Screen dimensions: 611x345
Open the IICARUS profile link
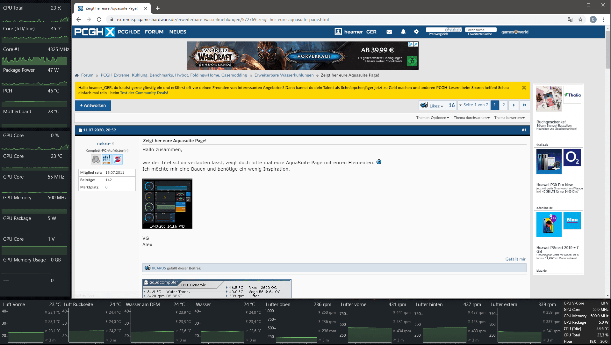click(159, 268)
